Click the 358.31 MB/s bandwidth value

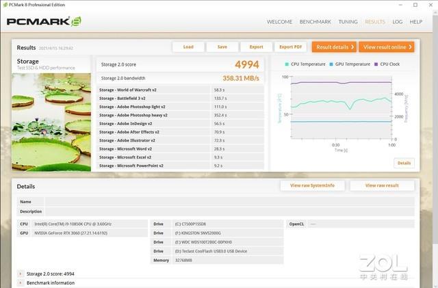[241, 78]
